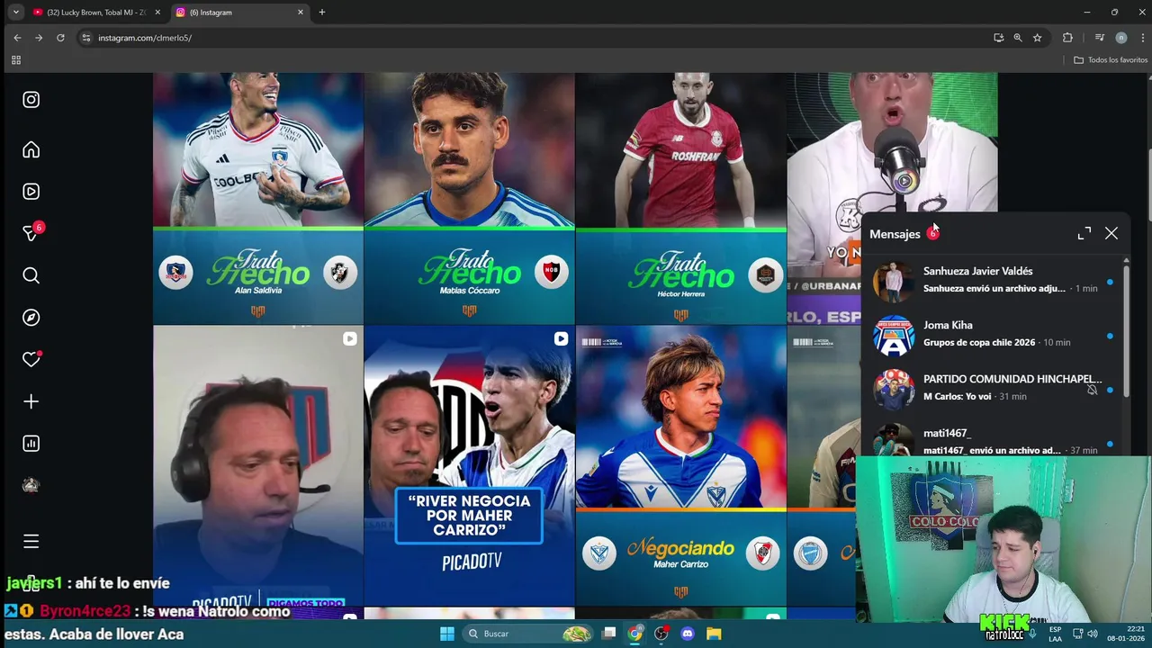Viewport: 1152px width, 648px height.
Task: Click the muted bell icon on the PARTIDO COMUNIDAD chat
Action: pos(1092,390)
